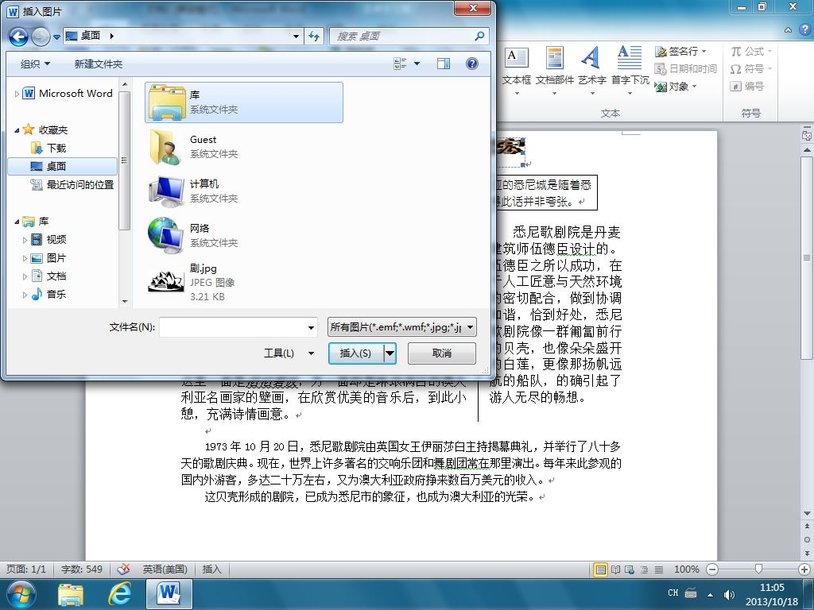Click 对象 in the ribbon
Image resolution: width=814 pixels, height=610 pixels.
[x=676, y=86]
